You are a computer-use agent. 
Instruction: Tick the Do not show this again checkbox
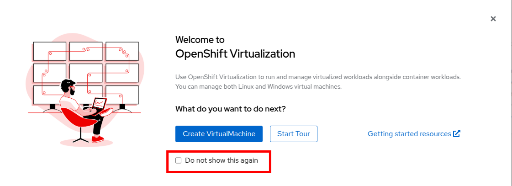(179, 160)
